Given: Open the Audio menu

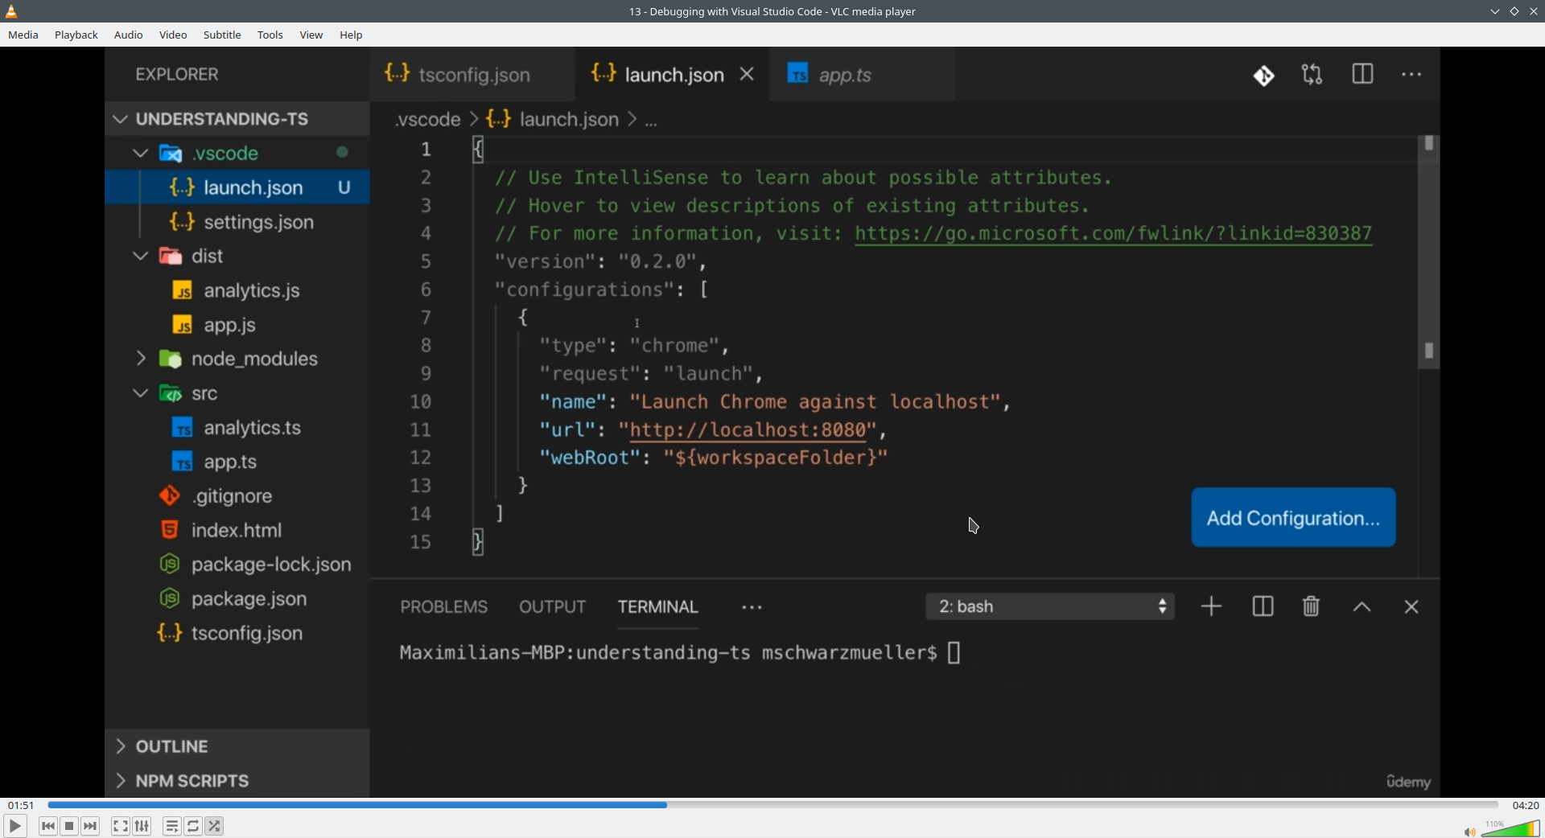Looking at the screenshot, I should point(129,35).
